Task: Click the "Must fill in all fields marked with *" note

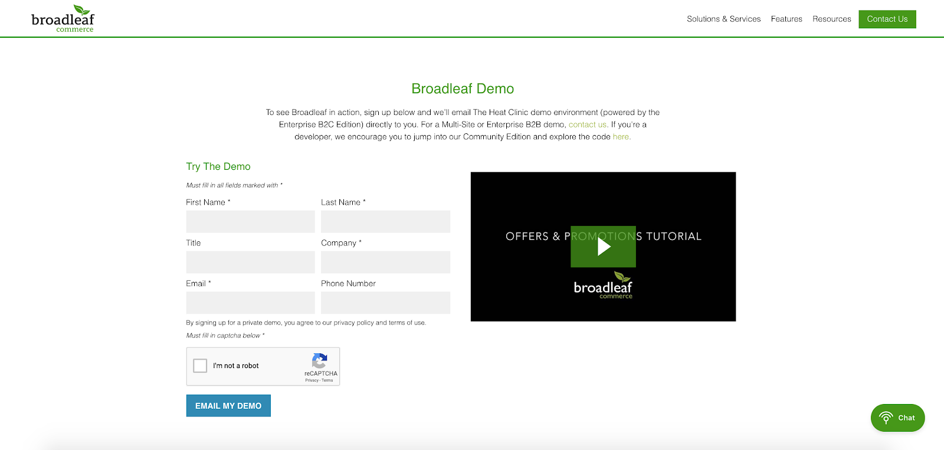Action: pos(234,185)
